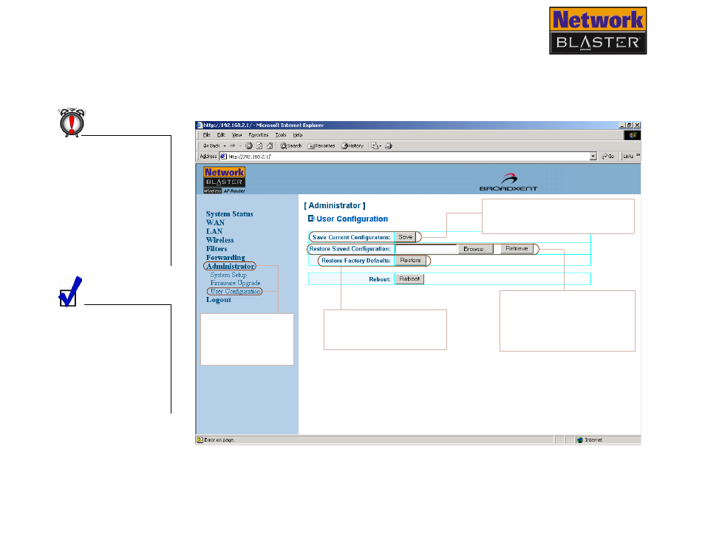Screen dimensions: 705x548
Task: Open the User Configuration sub-link
Action: coord(235,292)
